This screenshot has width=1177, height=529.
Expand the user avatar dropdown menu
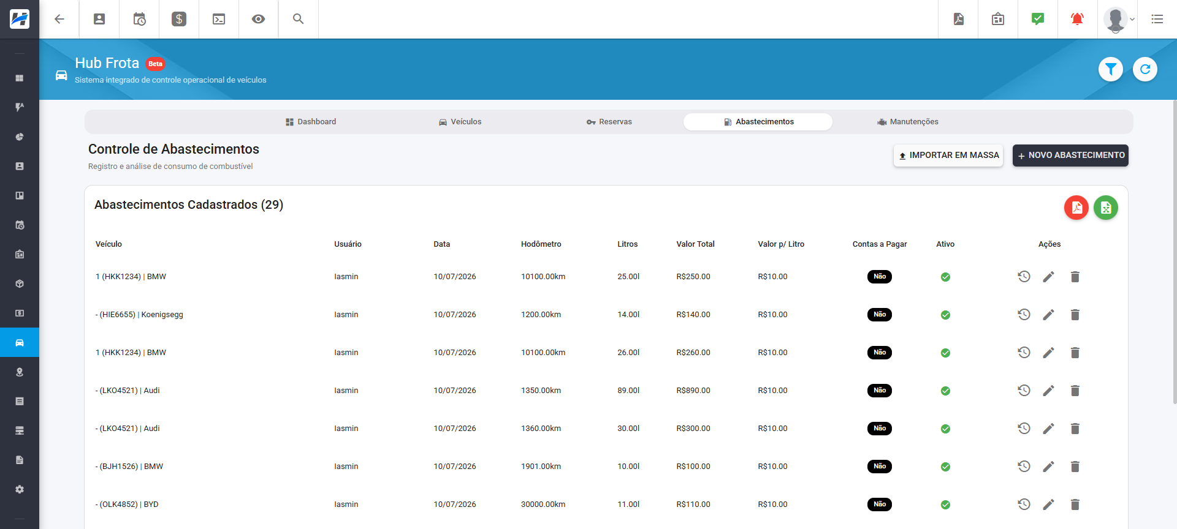tap(1119, 19)
